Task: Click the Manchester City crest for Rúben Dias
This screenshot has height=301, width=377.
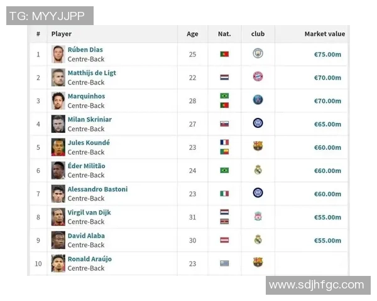Action: coord(258,54)
